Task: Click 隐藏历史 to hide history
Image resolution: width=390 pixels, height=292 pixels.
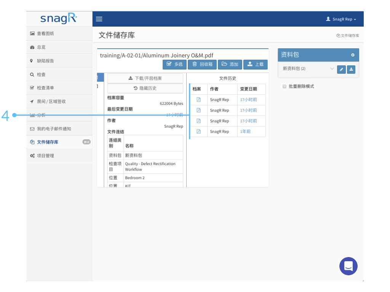Action: tap(145, 88)
